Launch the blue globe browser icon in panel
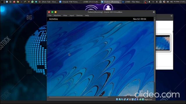Screen dimensions: 186x104 (7, 2)
